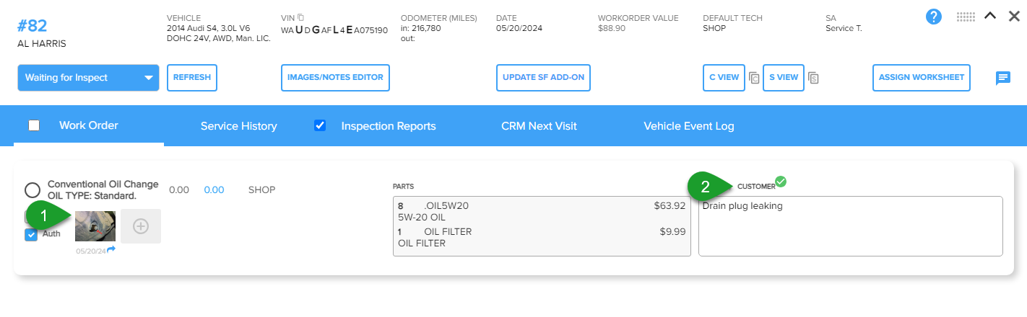The height and width of the screenshot is (317, 1027).
Task: Uncheck the Inspection Reports checkbox
Action: (x=320, y=125)
